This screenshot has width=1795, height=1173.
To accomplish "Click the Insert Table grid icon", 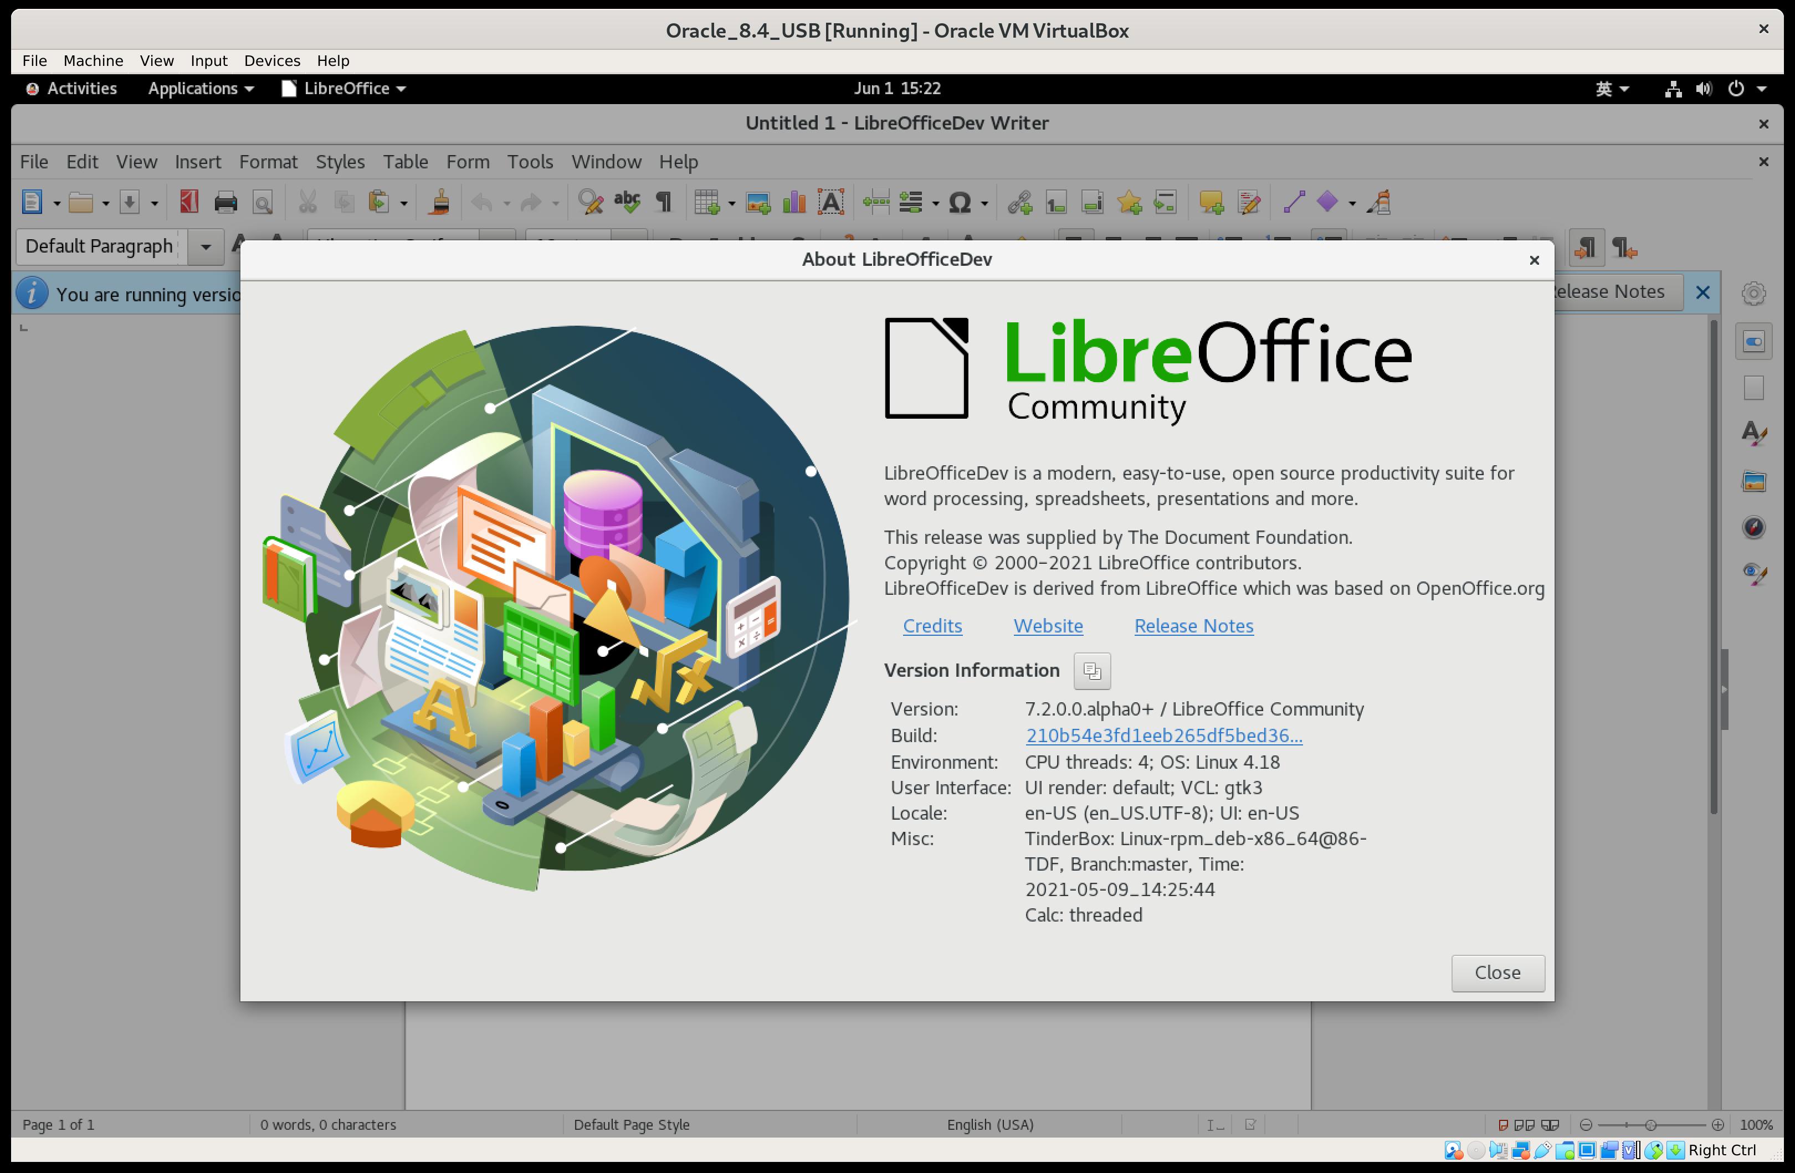I will tap(707, 202).
